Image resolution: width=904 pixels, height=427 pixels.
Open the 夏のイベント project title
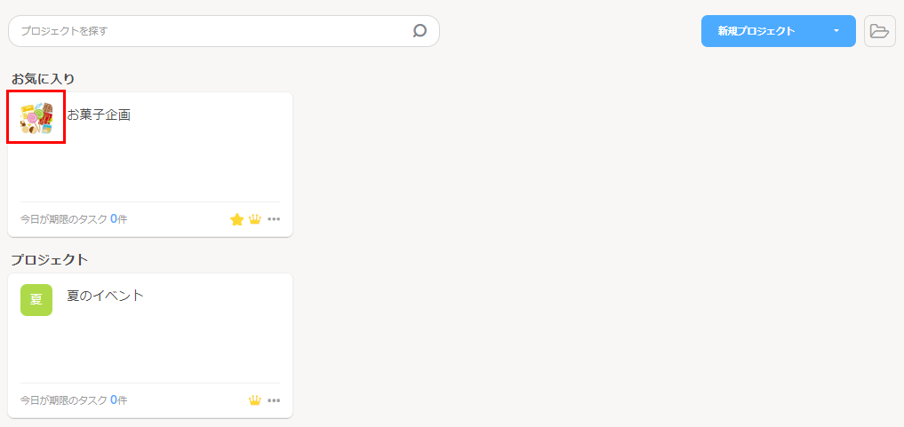[106, 296]
